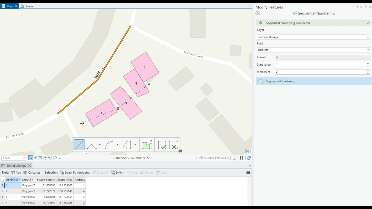Click cell value 165.239668

[x=65, y=185]
